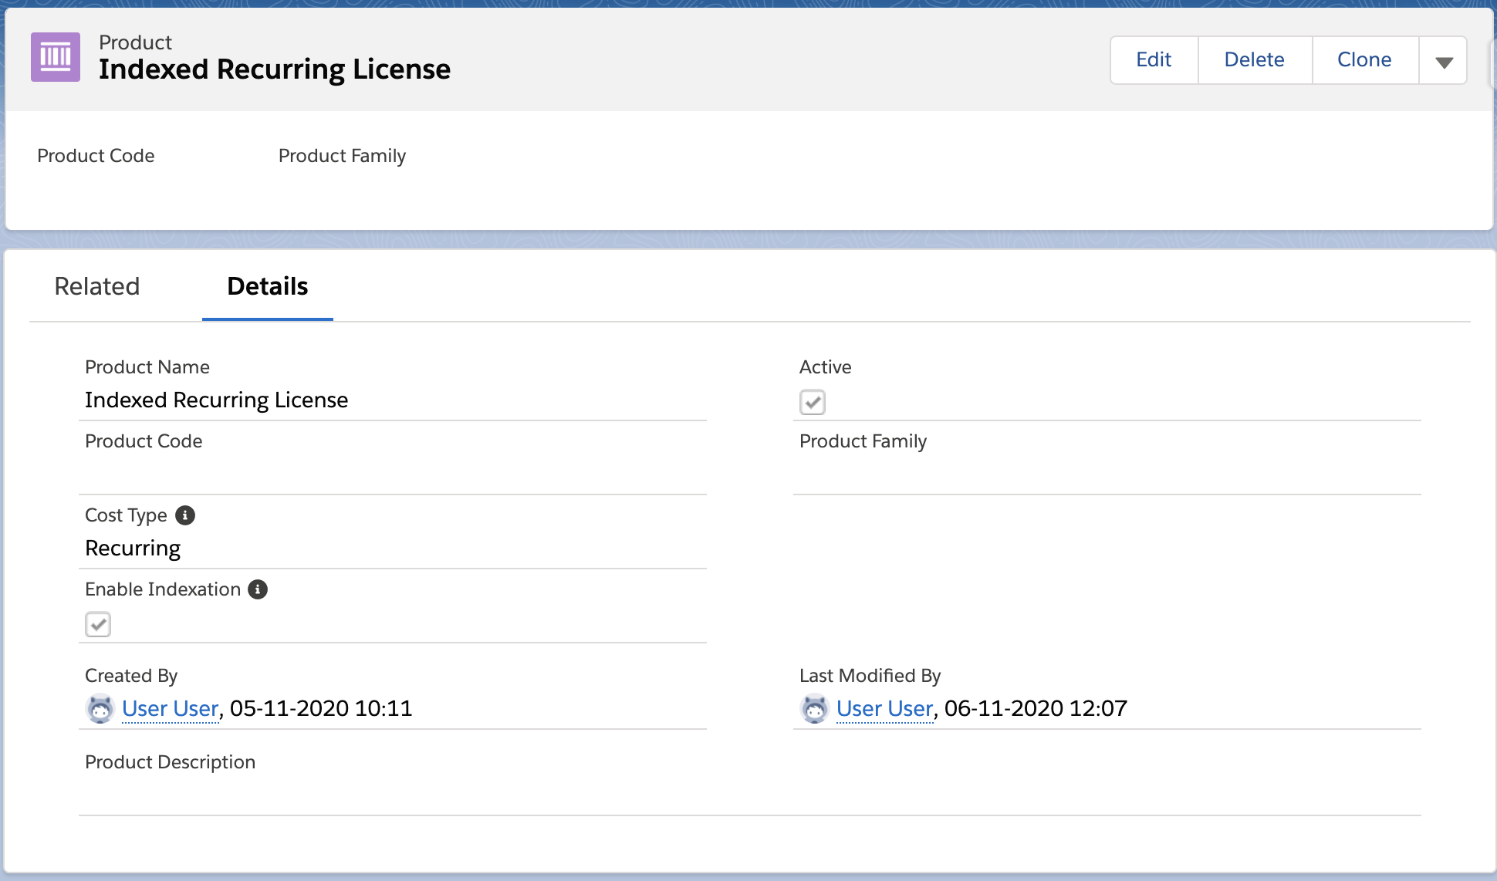Click the Recurring Cost Type value
The height and width of the screenshot is (881, 1497).
click(133, 548)
